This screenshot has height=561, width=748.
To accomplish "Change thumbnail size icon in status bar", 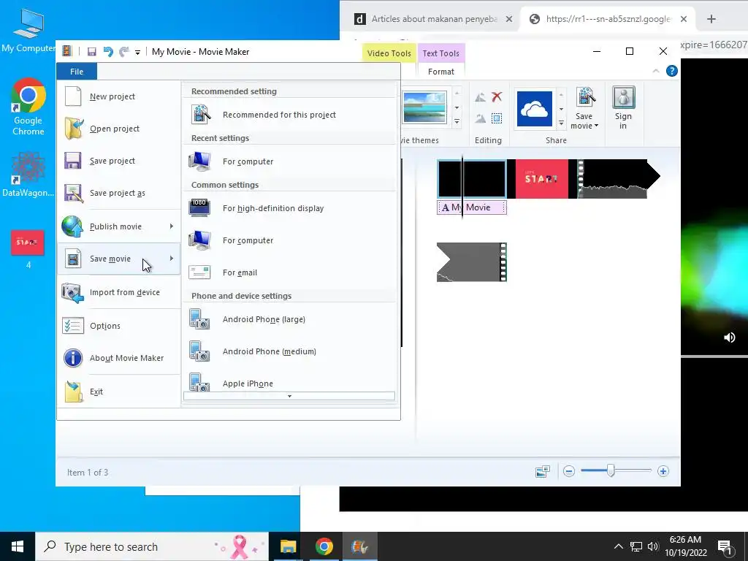I will 543,471.
